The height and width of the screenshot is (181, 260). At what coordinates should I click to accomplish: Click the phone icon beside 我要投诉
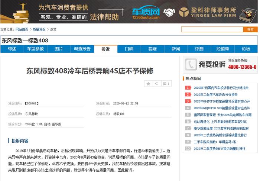tap(191, 64)
